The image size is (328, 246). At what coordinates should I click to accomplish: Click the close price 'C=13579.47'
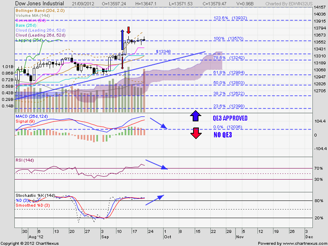click(x=215, y=4)
